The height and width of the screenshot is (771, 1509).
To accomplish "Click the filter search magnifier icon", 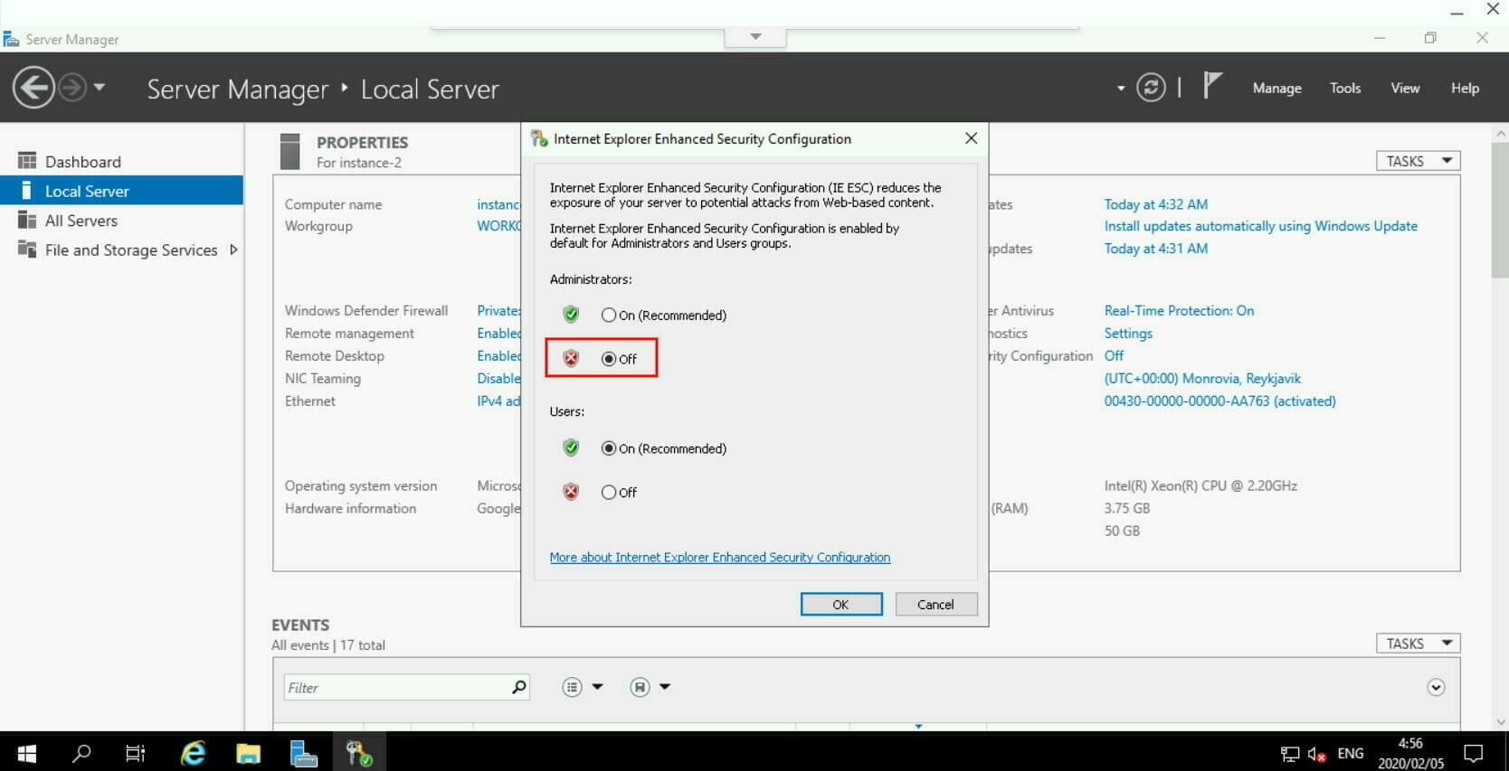I will [518, 687].
